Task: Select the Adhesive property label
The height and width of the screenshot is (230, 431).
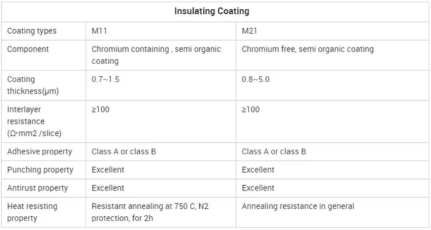Action: pos(40,151)
